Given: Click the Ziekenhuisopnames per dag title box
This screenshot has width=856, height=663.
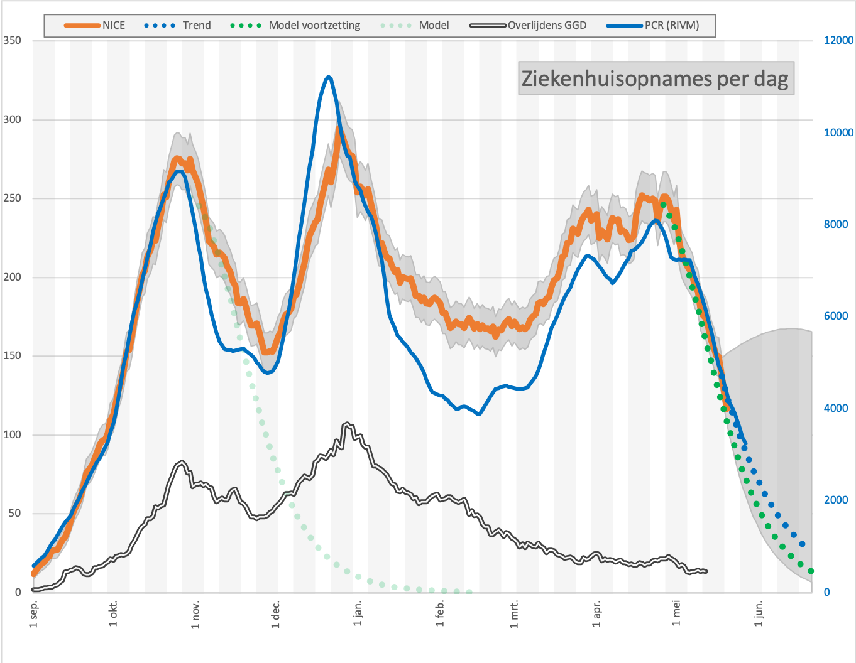Looking at the screenshot, I should [x=656, y=78].
